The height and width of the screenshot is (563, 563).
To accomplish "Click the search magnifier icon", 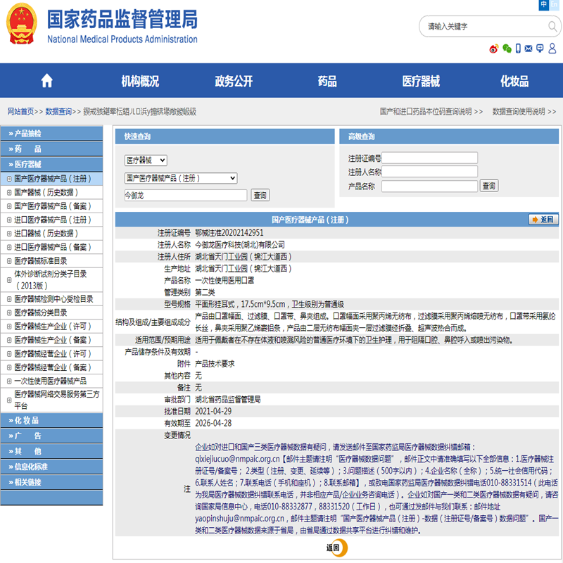I will [552, 26].
